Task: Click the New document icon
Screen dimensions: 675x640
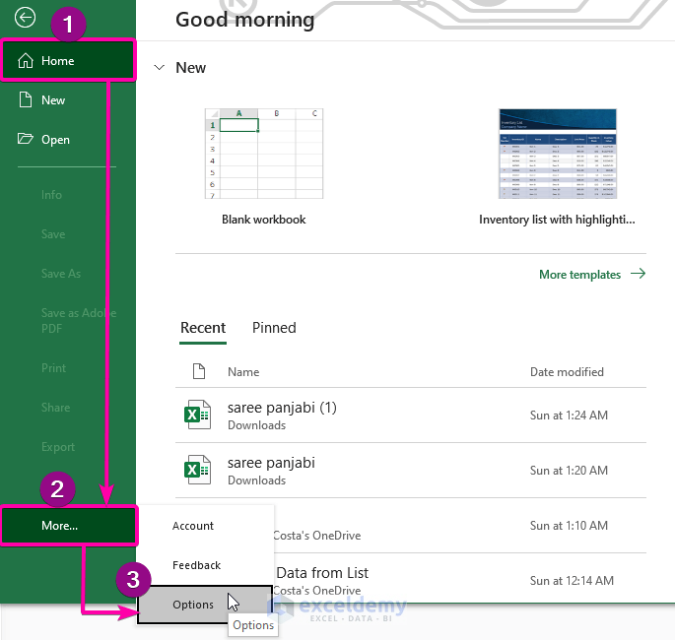Action: (26, 99)
